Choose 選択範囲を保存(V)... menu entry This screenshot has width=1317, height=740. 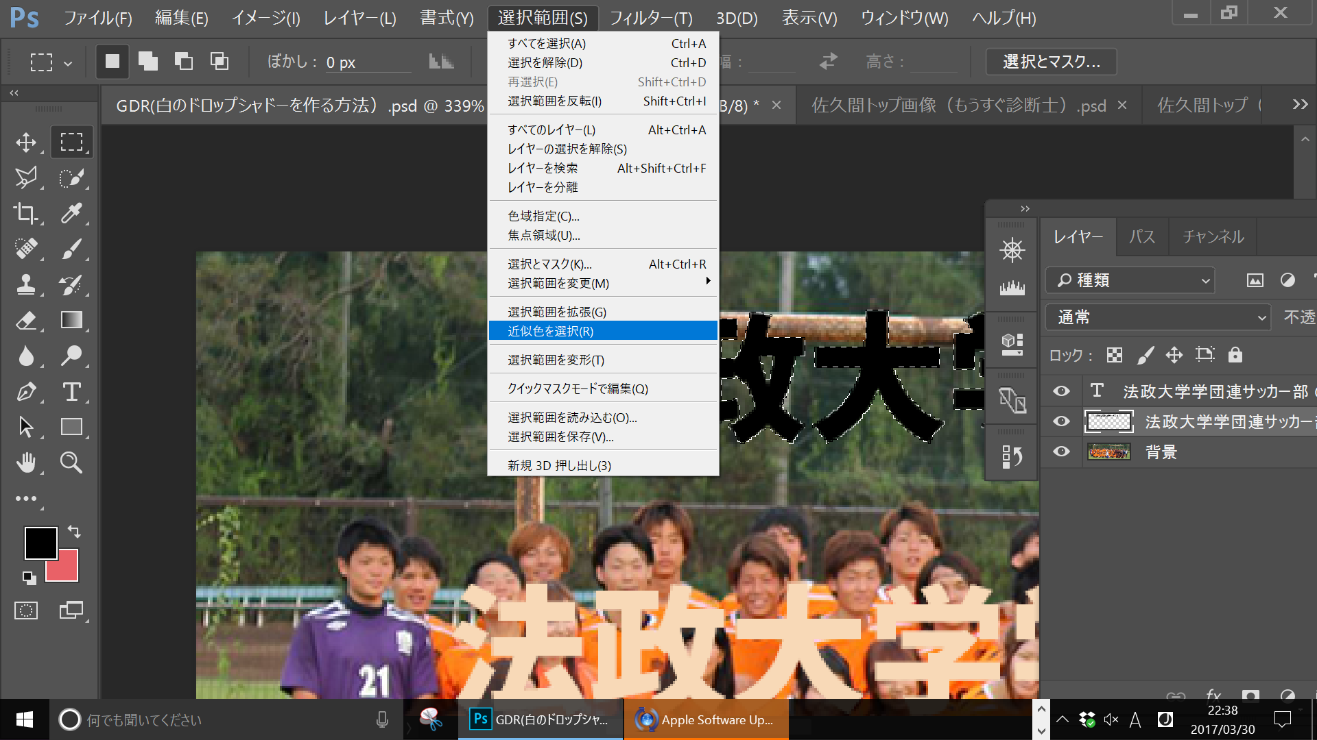coord(603,437)
